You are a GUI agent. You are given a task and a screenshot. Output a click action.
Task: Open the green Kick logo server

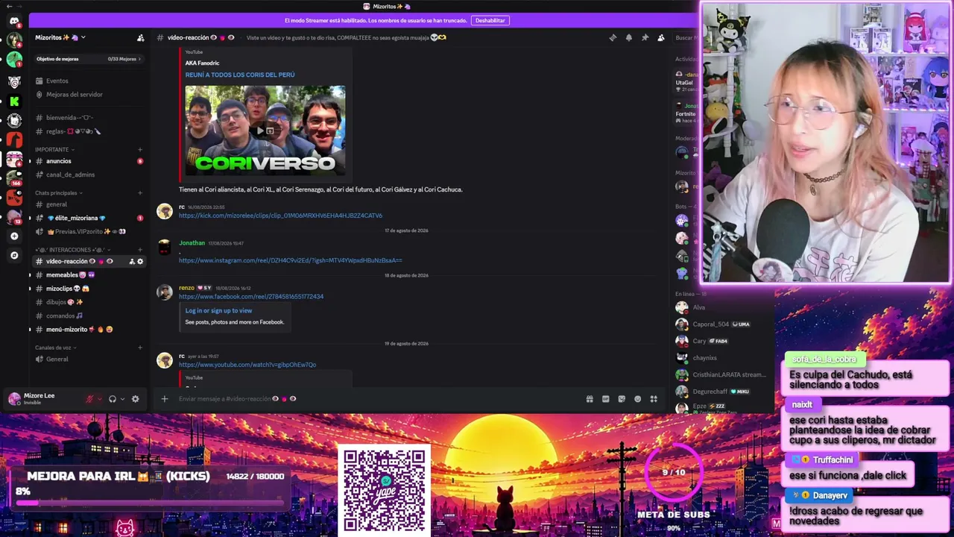tap(14, 101)
